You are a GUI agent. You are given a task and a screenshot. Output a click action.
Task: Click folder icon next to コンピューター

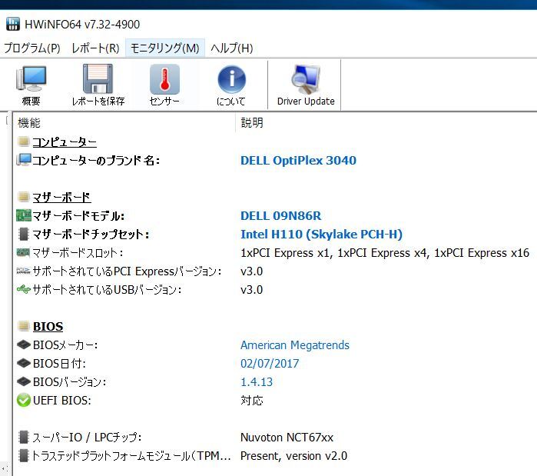[x=24, y=141]
